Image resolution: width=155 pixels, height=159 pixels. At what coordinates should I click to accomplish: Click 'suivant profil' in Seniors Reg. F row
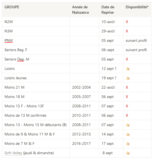click(x=136, y=50)
